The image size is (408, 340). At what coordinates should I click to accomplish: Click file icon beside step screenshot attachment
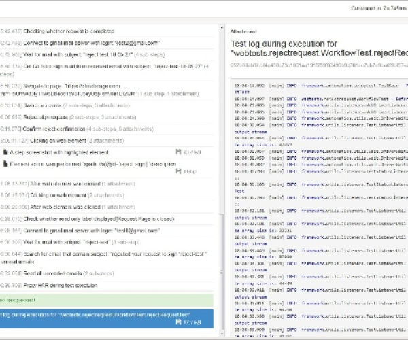5,152
